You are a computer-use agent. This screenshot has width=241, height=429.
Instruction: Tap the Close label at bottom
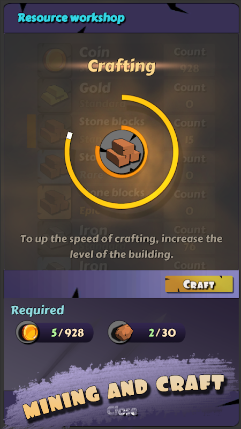122,411
